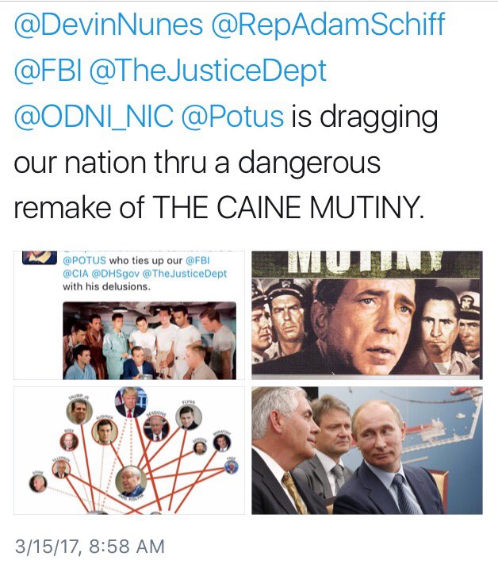Open the @DevinNunes mention

[109, 25]
